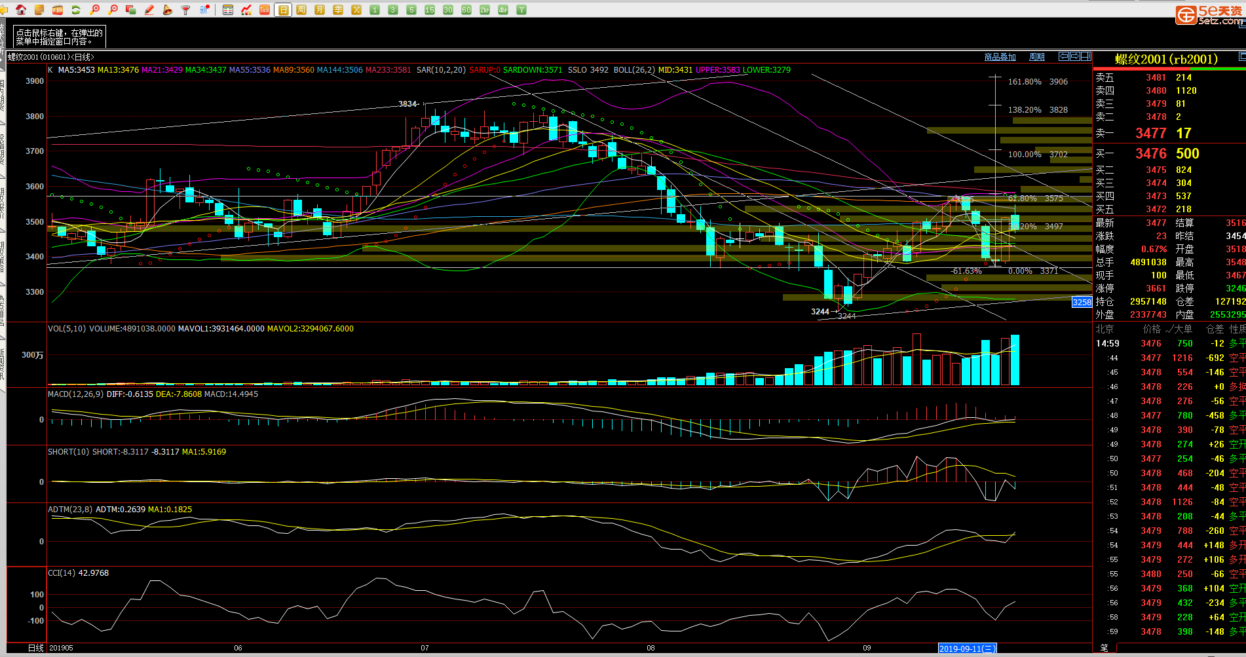The width and height of the screenshot is (1246, 657).
Task: Select the weekly 周 period button
Action: tap(301, 10)
